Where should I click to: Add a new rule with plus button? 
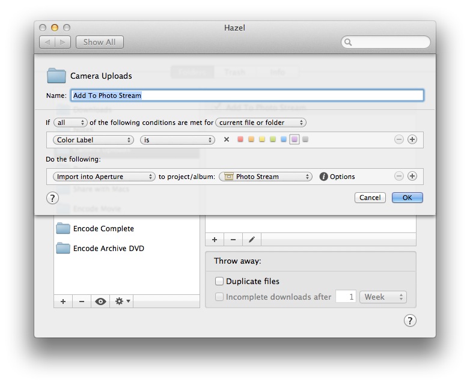[215, 240]
